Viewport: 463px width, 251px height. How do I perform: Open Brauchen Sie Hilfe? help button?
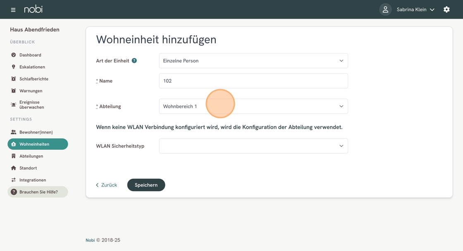pos(38,192)
